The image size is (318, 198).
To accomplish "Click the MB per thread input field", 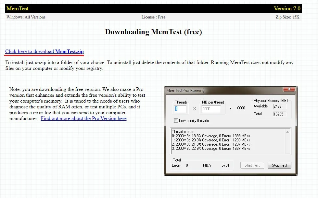I will pos(211,109).
